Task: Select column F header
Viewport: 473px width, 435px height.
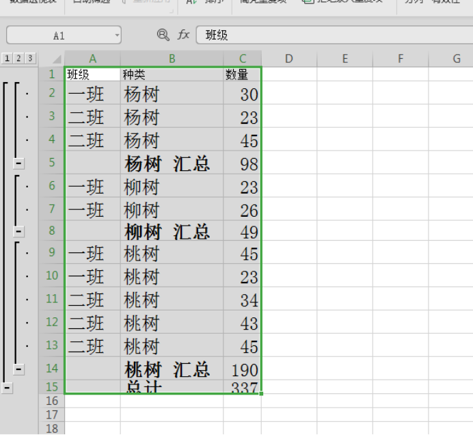Action: 401,59
